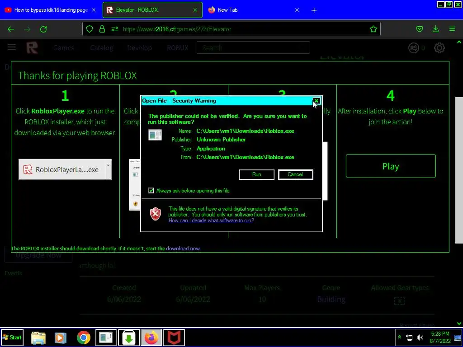
Task: Open Google Chrome from the taskbar
Action: point(84,338)
